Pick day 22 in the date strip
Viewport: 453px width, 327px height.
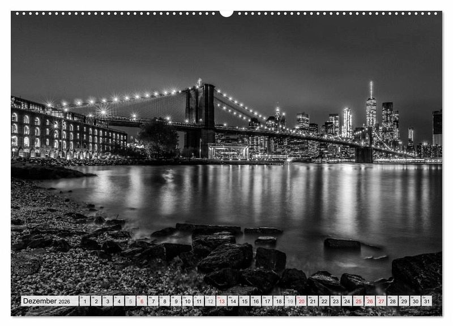(324, 301)
